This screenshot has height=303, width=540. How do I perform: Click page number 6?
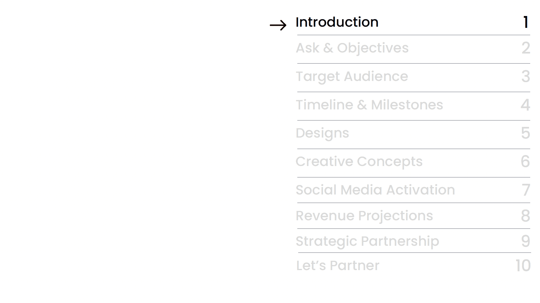[x=525, y=162]
